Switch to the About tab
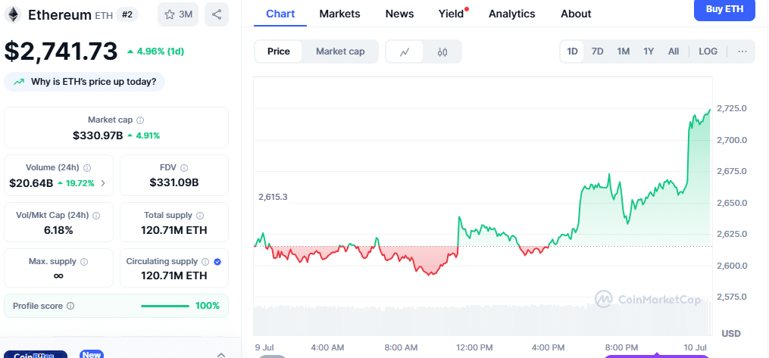 coord(577,14)
